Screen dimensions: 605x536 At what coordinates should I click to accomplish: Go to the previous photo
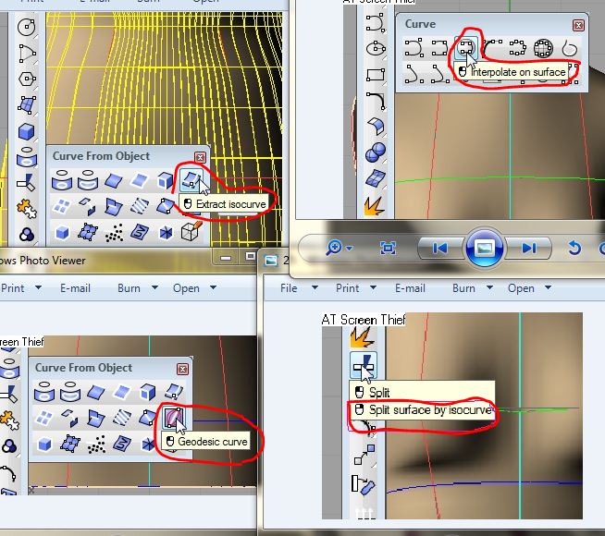pyautogui.click(x=439, y=249)
